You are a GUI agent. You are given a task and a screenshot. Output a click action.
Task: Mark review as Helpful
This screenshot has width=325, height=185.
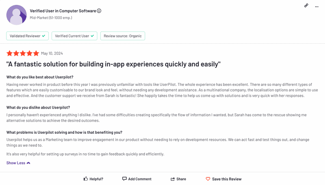[x=93, y=179]
